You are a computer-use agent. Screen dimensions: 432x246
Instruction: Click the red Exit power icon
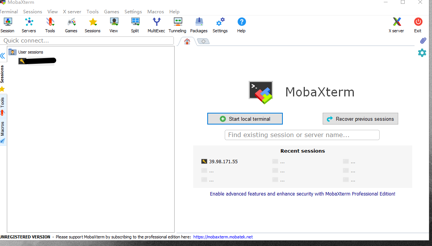(x=418, y=25)
